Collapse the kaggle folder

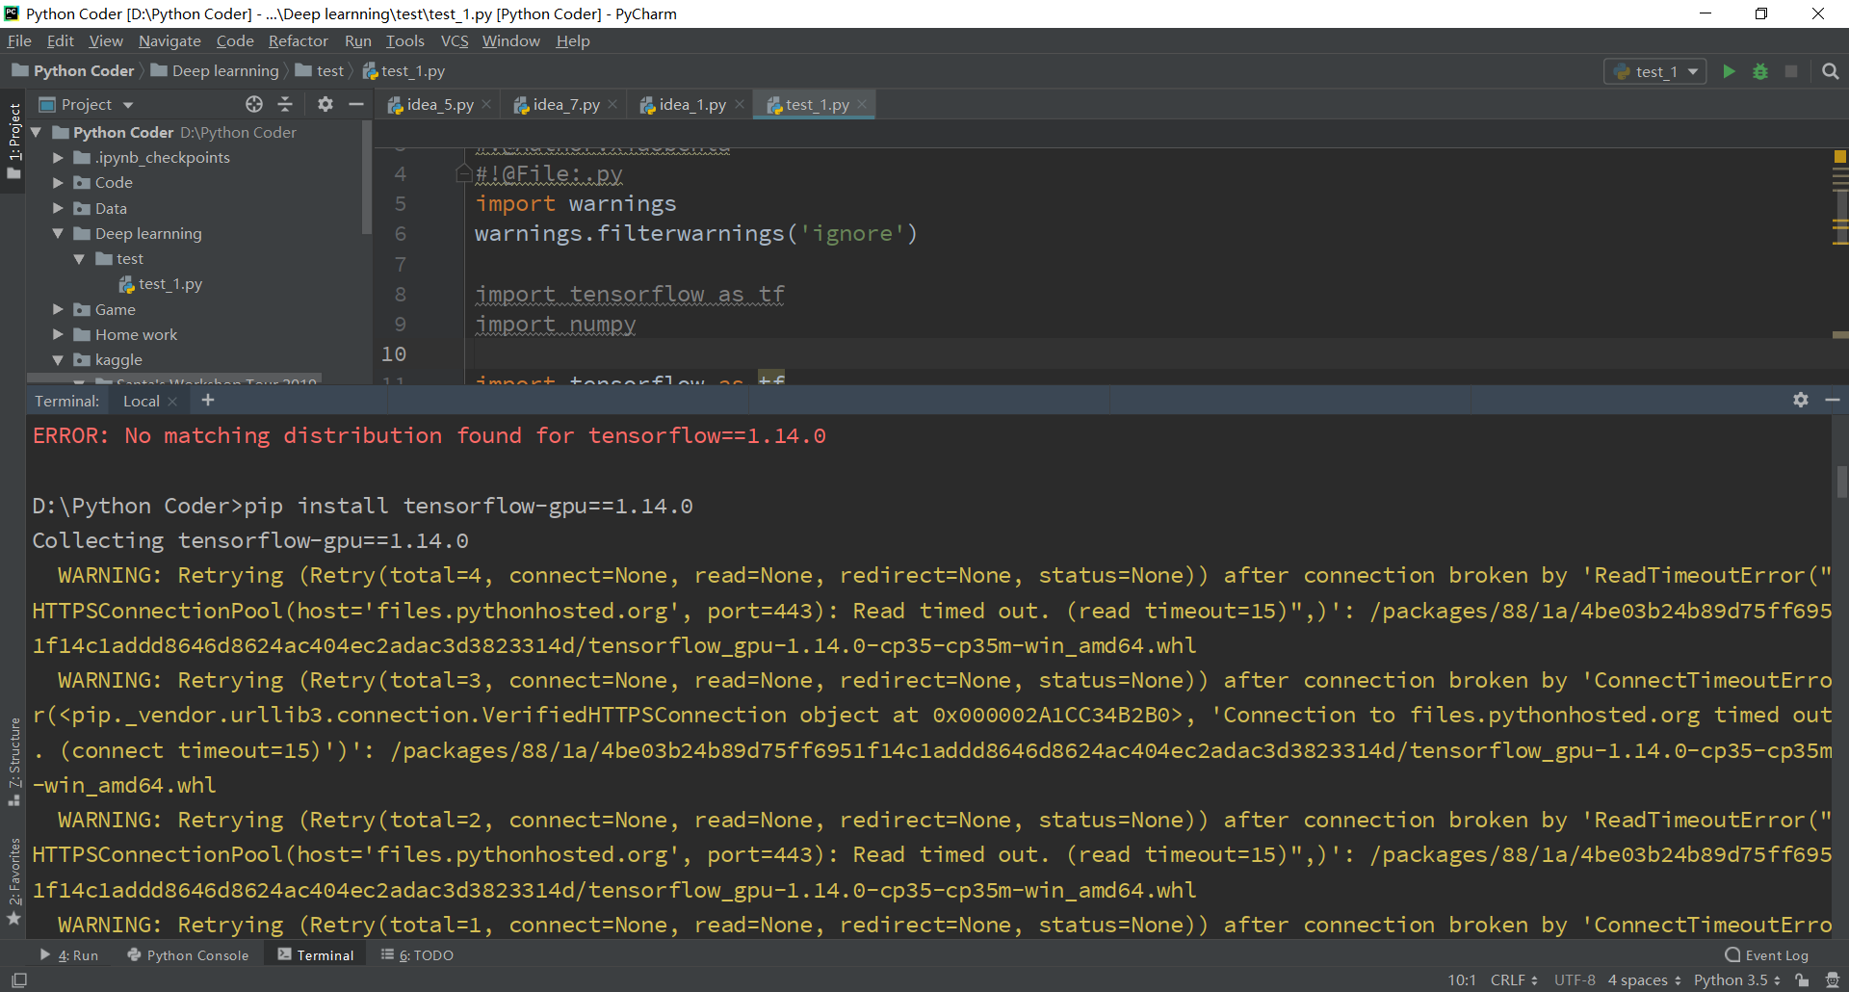pyautogui.click(x=58, y=359)
